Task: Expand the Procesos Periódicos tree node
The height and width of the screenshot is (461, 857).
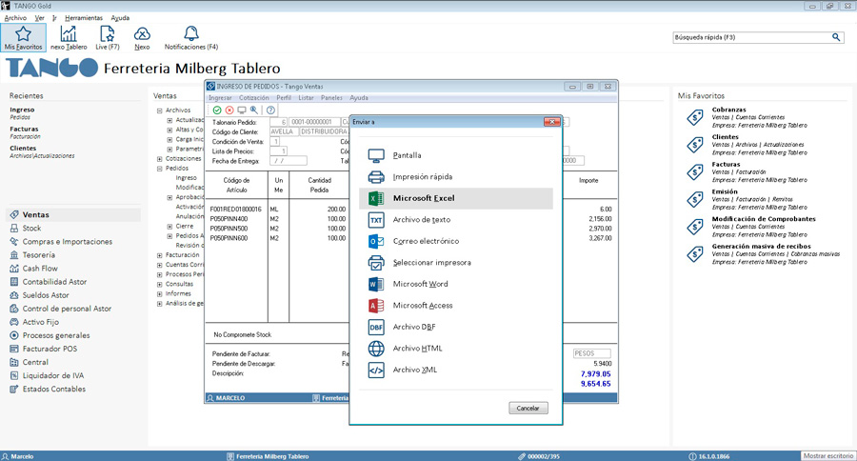Action: 160,274
